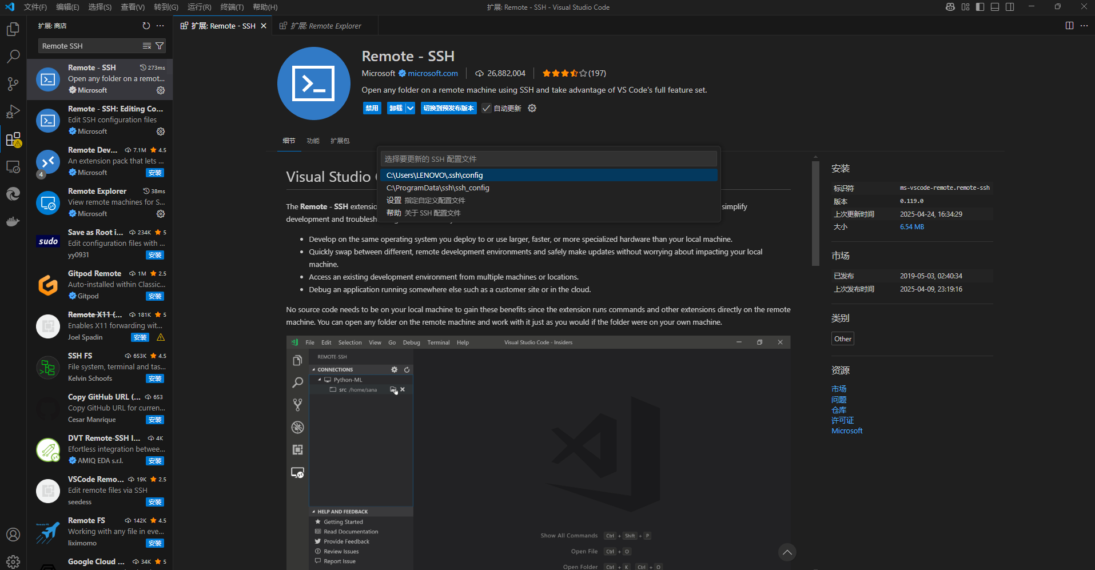Open the Run and Debug view
Image resolution: width=1095 pixels, height=570 pixels.
point(13,111)
